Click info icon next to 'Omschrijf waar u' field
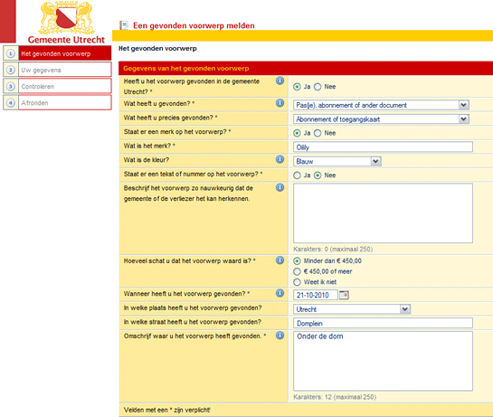 [280, 336]
